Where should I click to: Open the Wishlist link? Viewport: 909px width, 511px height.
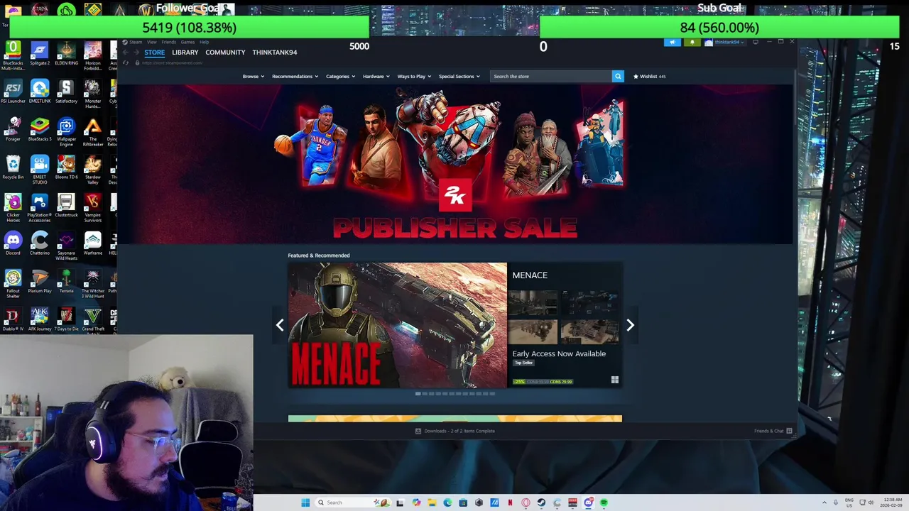pyautogui.click(x=649, y=76)
